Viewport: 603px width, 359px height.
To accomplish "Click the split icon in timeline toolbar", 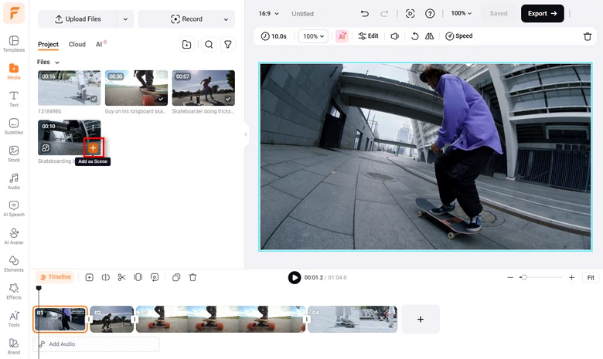I will pyautogui.click(x=106, y=277).
